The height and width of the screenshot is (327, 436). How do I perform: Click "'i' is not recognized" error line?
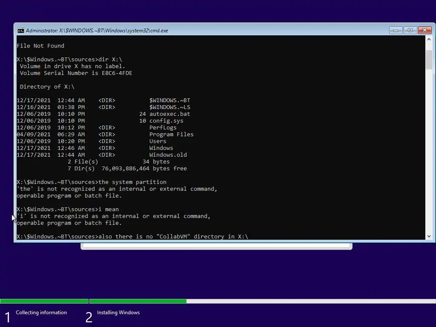click(113, 216)
